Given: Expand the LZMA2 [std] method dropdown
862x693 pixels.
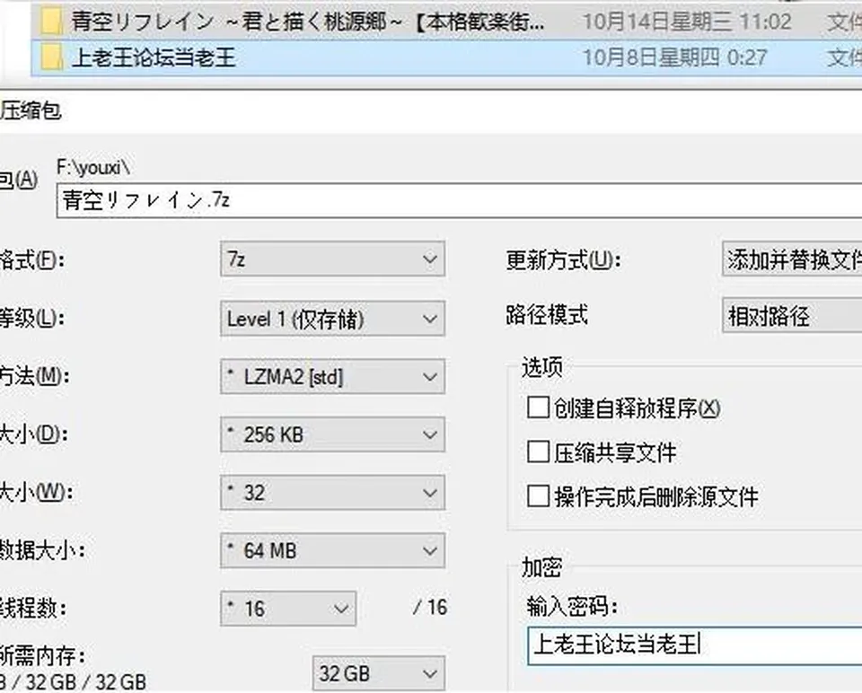Looking at the screenshot, I should (332, 376).
